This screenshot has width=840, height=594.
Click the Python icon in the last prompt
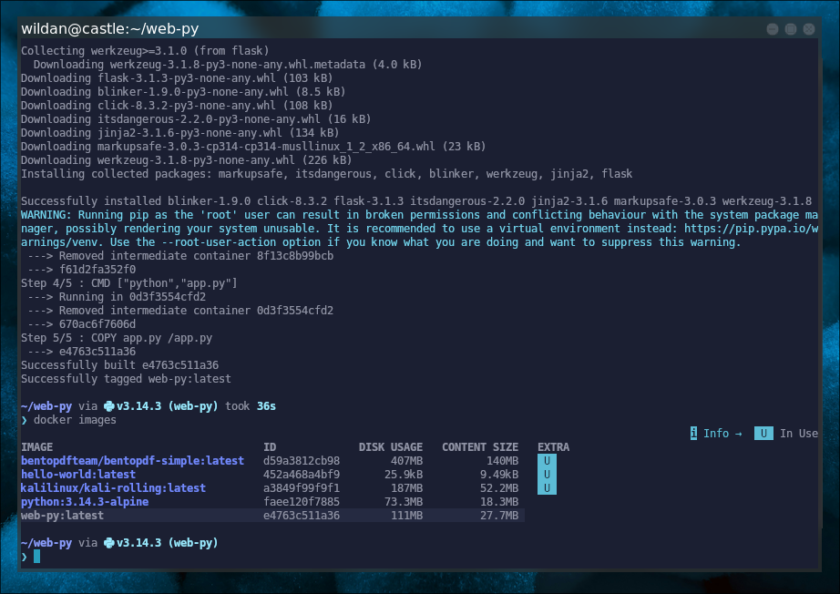109,543
